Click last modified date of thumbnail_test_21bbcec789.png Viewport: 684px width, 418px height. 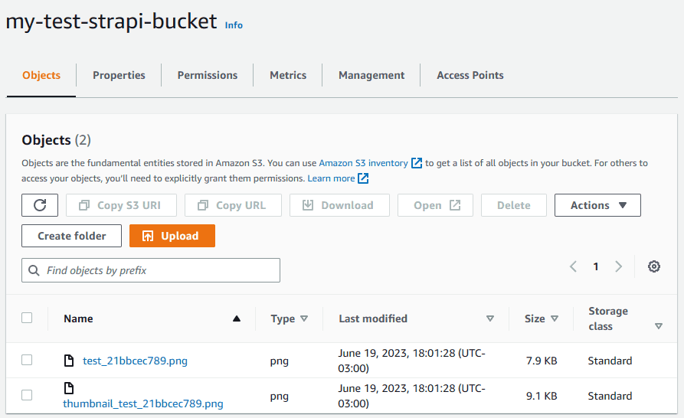tap(411, 396)
